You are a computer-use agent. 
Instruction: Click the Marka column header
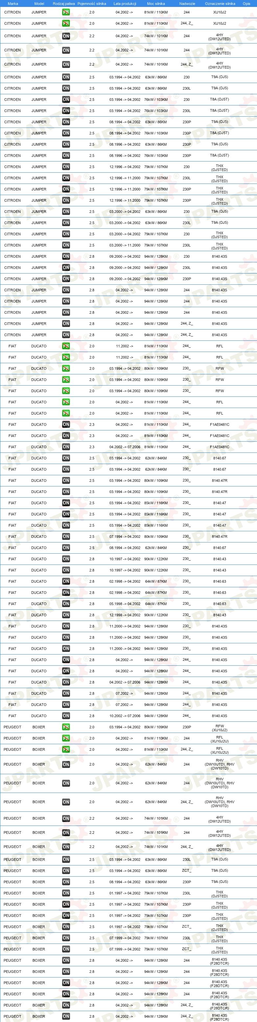pyautogui.click(x=12, y=4)
